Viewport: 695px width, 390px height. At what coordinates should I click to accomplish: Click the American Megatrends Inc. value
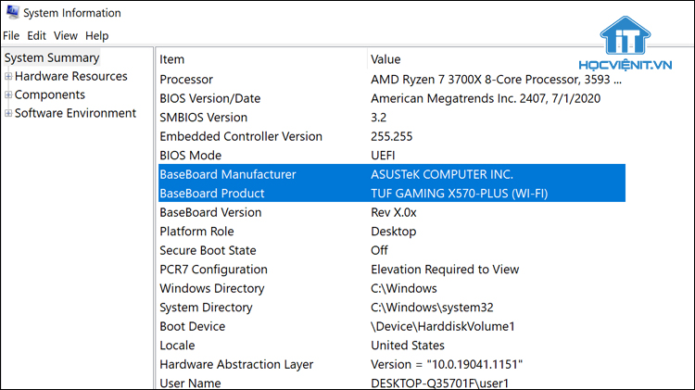486,98
